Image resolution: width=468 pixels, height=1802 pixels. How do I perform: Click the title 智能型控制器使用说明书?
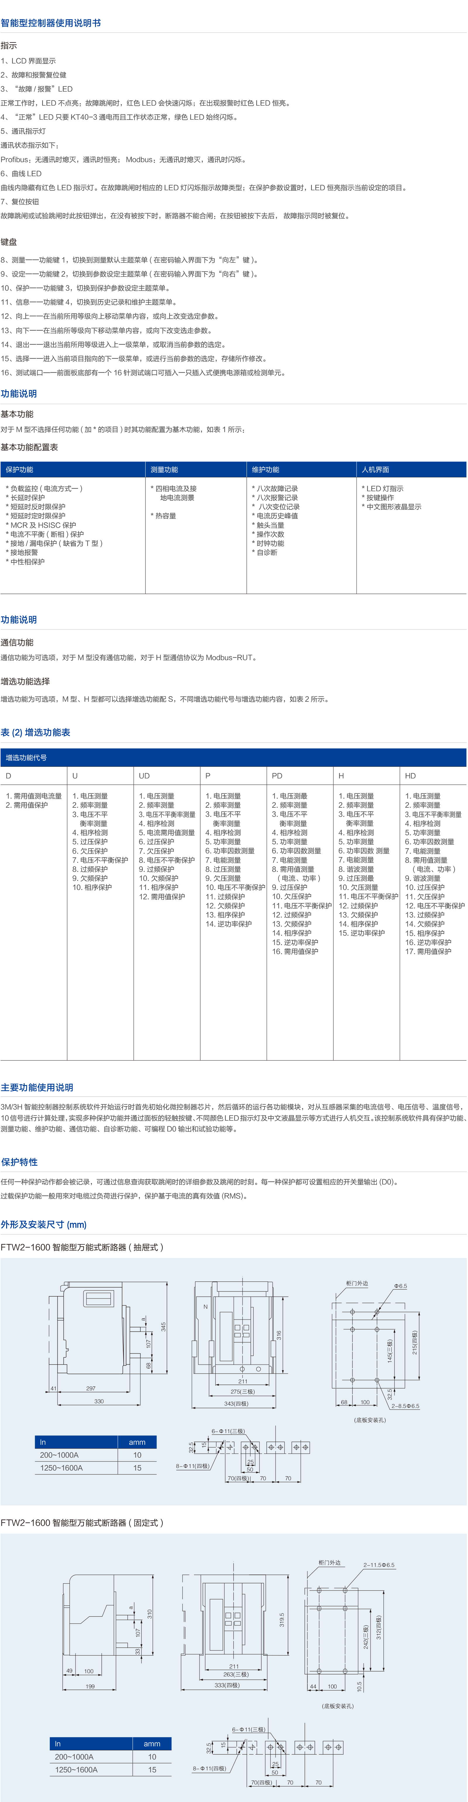(x=50, y=23)
